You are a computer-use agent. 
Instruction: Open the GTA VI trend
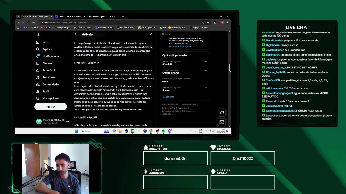pyautogui.click(x=166, y=82)
